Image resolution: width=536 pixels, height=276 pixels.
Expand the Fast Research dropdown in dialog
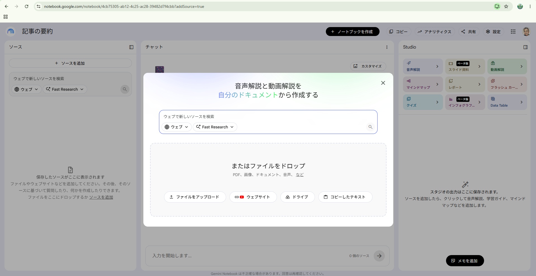click(x=215, y=127)
